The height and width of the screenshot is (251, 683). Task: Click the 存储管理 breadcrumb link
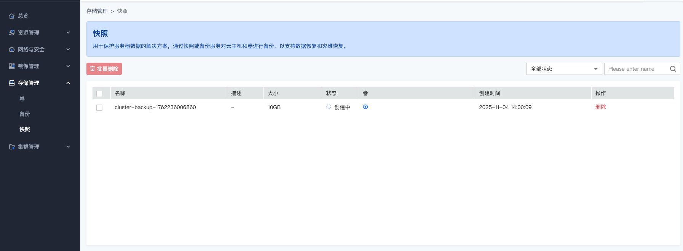pos(97,11)
